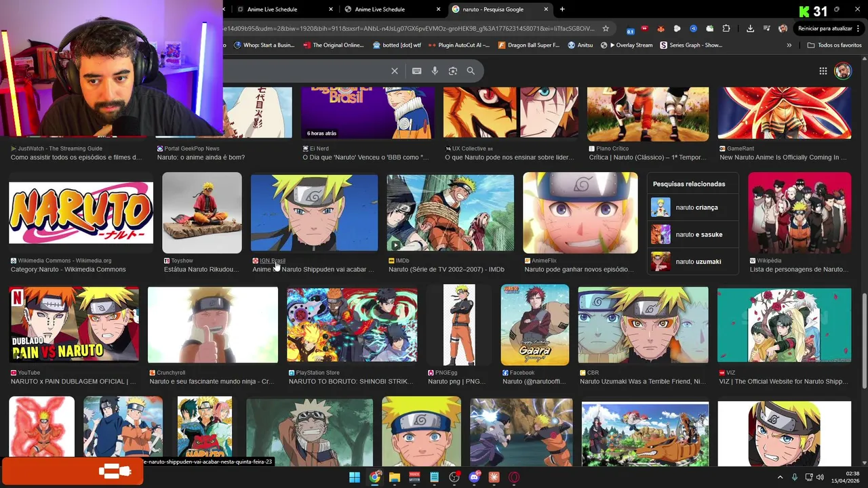Open the media controls playlist icon
Image resolution: width=868 pixels, height=488 pixels.
(x=766, y=28)
